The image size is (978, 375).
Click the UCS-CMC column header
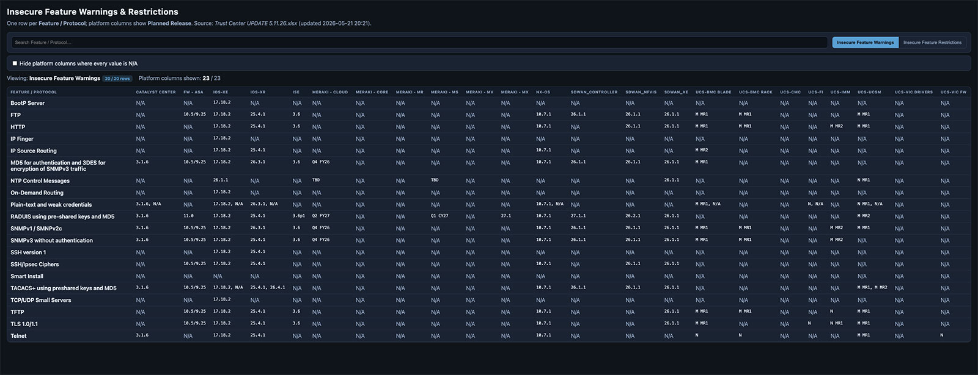coord(790,92)
